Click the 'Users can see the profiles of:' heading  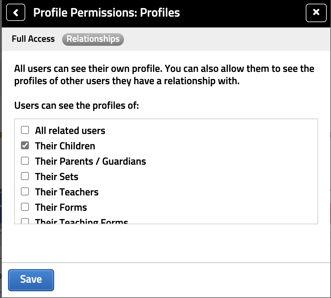click(x=77, y=106)
